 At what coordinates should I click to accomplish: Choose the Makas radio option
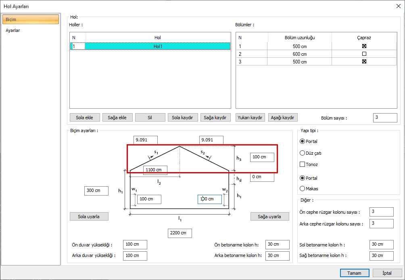click(303, 188)
